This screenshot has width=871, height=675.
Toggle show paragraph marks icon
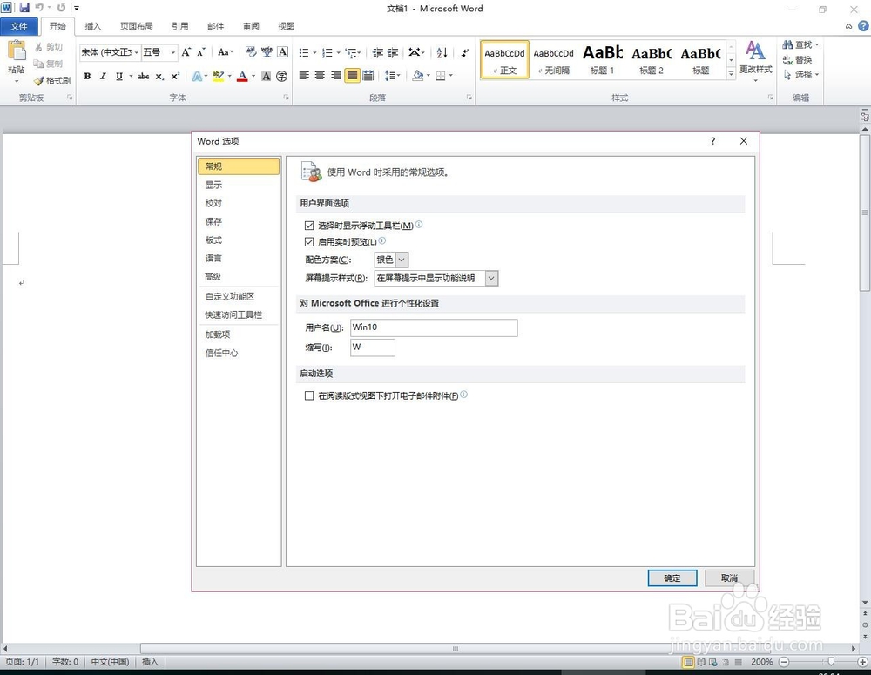point(465,53)
